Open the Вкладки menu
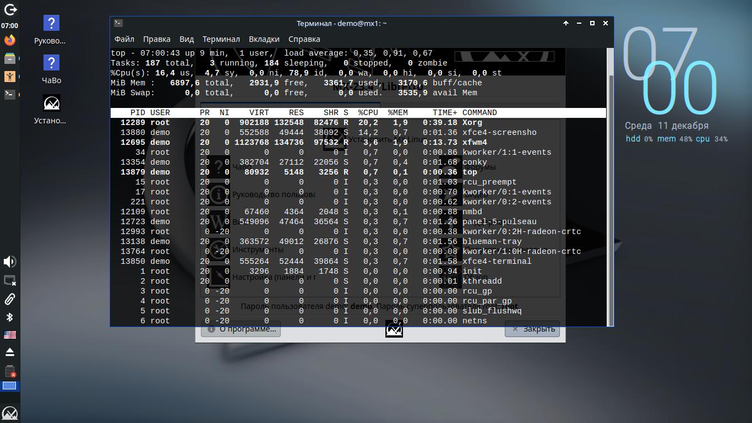752x423 pixels. point(264,39)
